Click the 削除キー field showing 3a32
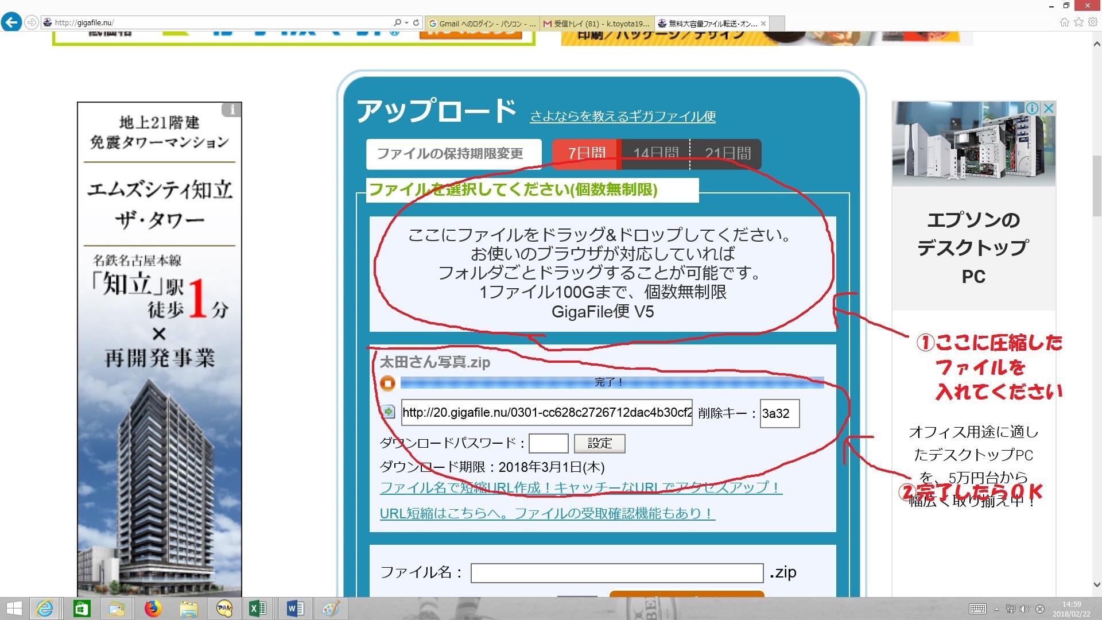The height and width of the screenshot is (620, 1102). pyautogui.click(x=779, y=413)
